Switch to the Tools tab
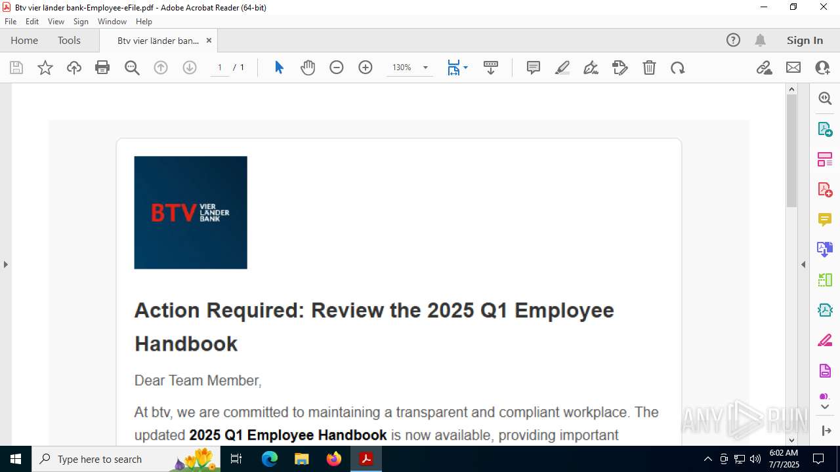 point(69,40)
